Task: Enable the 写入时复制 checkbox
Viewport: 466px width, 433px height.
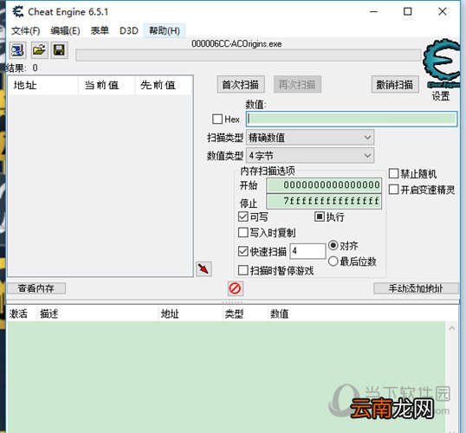Action: 243,232
